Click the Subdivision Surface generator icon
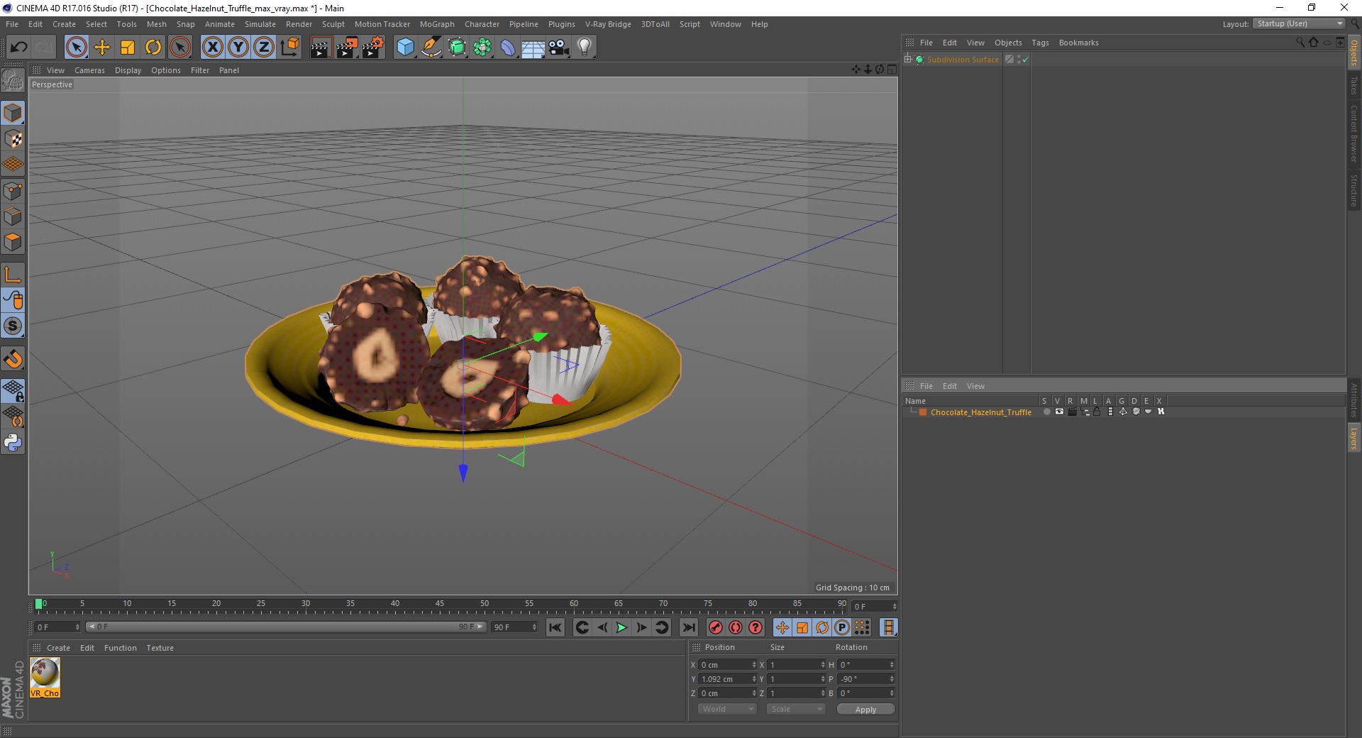Viewport: 1362px width, 738px height. click(x=457, y=48)
